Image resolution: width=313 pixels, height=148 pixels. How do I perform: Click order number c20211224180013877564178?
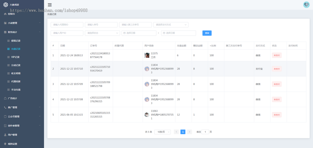tap(100, 55)
